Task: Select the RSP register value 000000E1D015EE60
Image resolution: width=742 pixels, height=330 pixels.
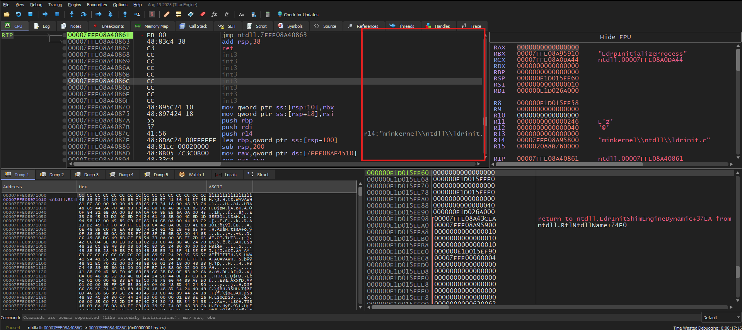Action: 548,78
